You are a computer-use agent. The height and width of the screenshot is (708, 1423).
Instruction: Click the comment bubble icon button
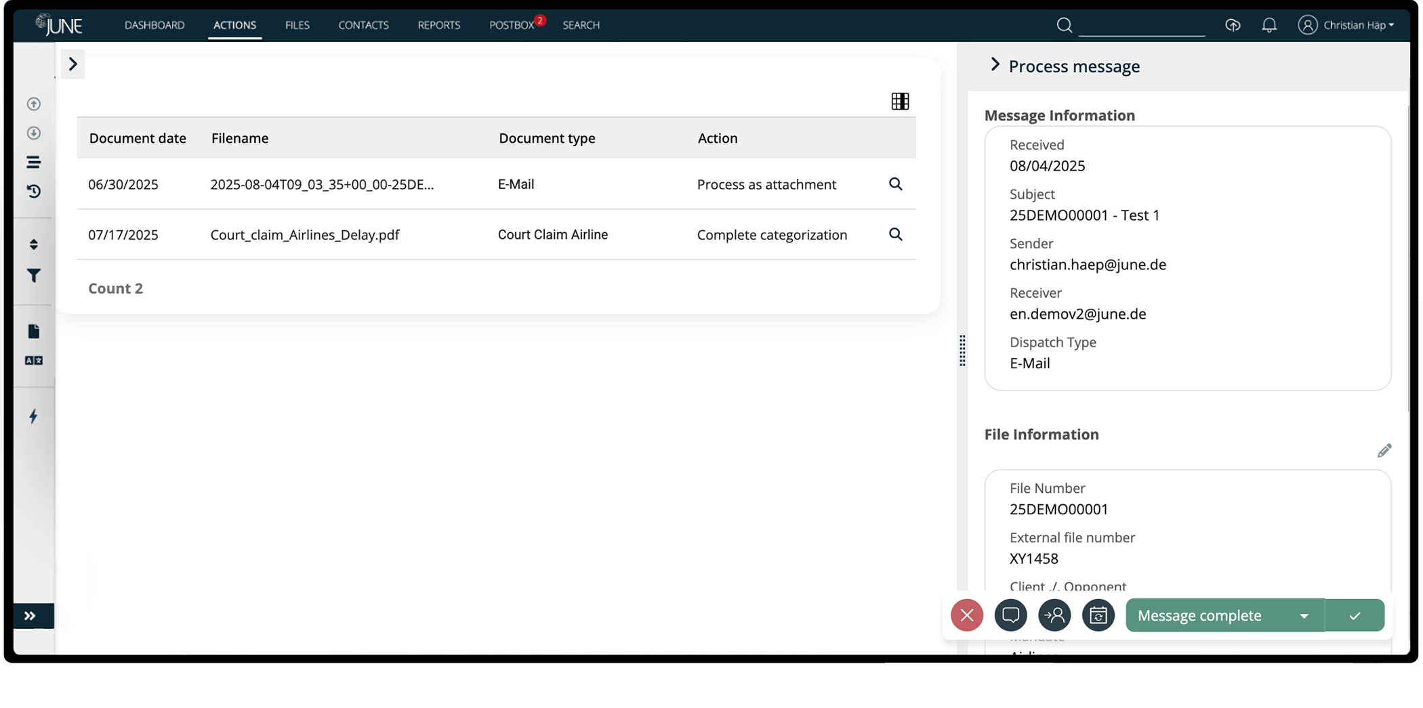point(1010,615)
